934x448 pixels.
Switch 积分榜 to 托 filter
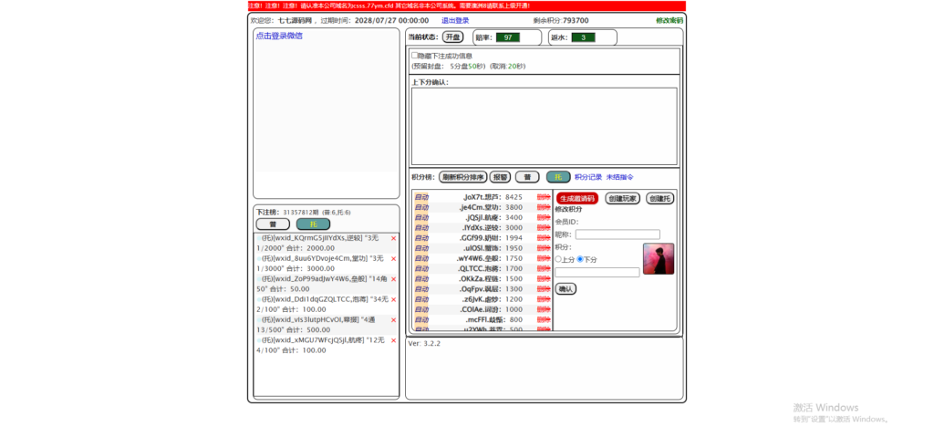(558, 177)
